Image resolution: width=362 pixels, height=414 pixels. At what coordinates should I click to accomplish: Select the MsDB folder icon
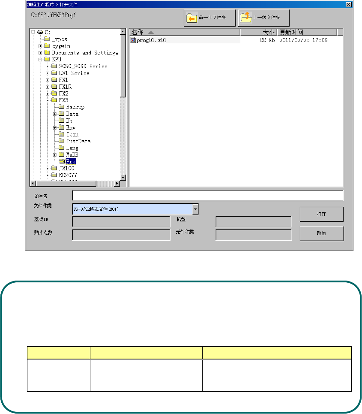[x=61, y=154]
